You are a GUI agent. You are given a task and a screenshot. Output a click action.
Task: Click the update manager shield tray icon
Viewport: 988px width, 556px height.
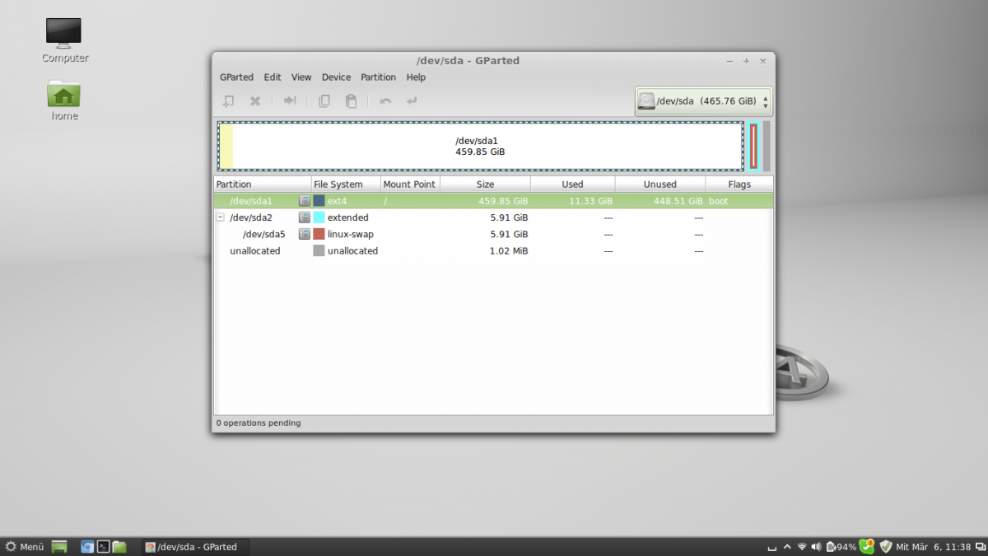886,546
